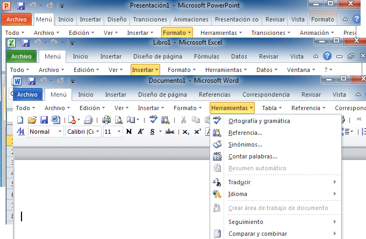Open Tabla dropdown menu in Word
366x239 pixels.
click(x=272, y=108)
